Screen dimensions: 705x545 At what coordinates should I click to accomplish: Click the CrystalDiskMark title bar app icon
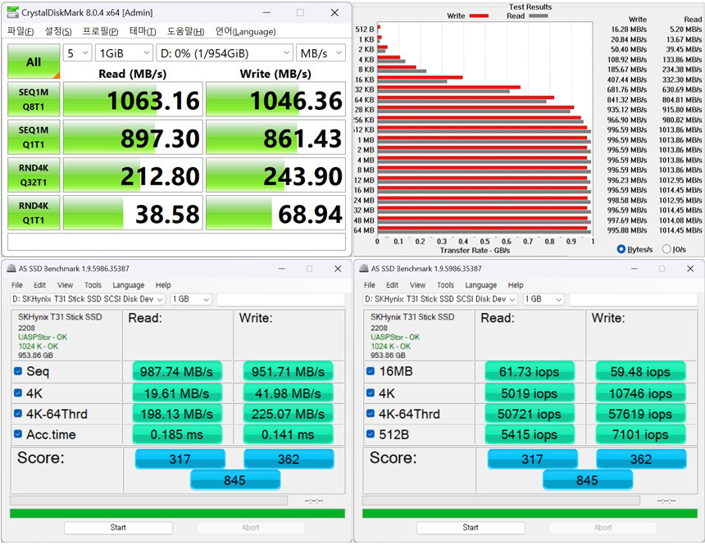point(12,12)
